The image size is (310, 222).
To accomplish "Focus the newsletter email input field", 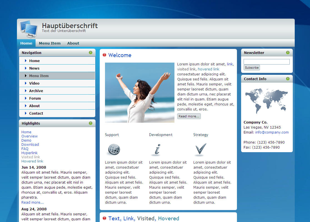I will tap(266, 61).
